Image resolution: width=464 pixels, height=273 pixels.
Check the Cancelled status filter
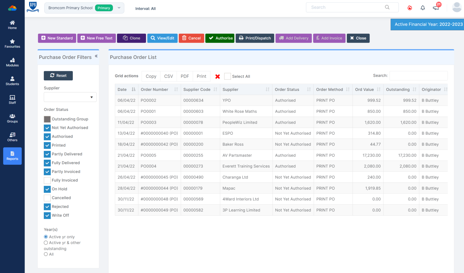point(47,198)
